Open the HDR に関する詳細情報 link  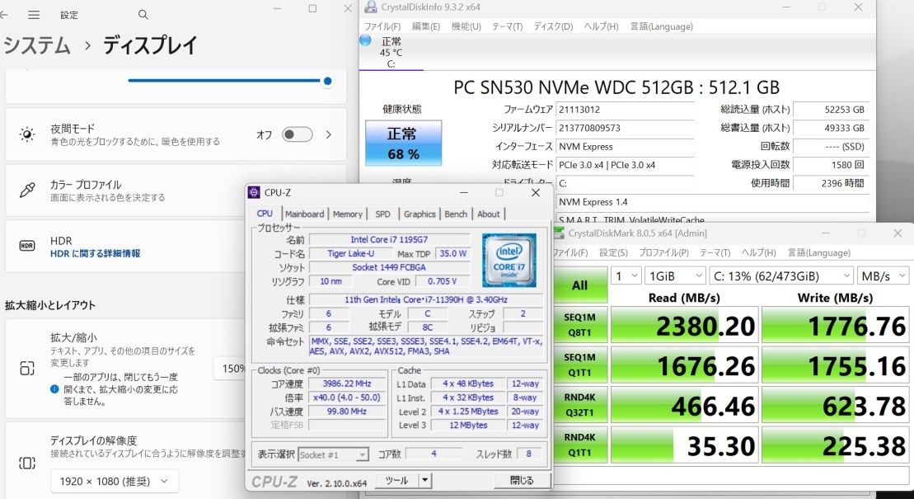tap(95, 254)
